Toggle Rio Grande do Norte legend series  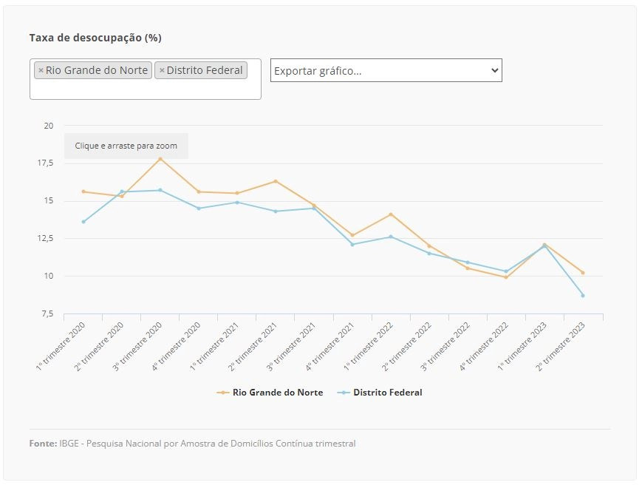[270, 393]
